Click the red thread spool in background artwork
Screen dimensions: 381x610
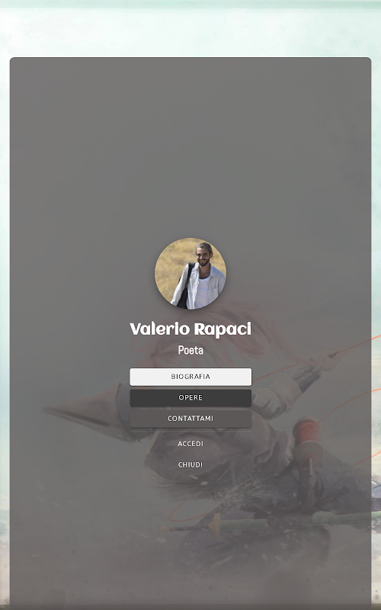307,431
